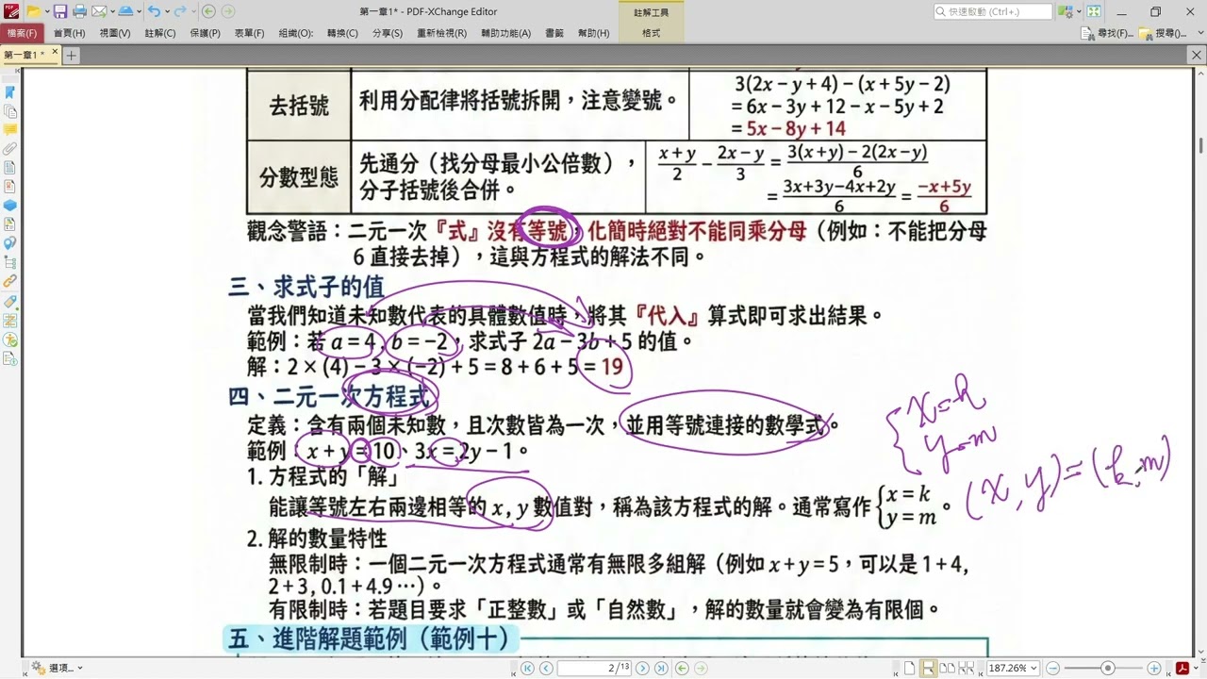Open the 保護(P) protect tab
Screen dimensions: 1207x679
click(x=205, y=33)
